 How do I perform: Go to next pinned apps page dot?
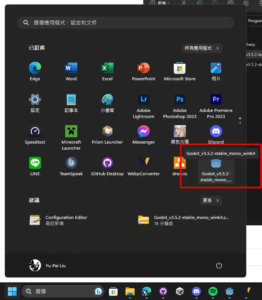tap(240, 123)
